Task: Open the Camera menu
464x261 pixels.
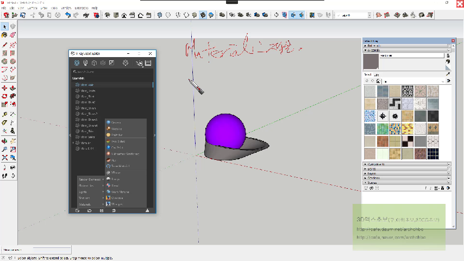Action: click(x=32, y=8)
